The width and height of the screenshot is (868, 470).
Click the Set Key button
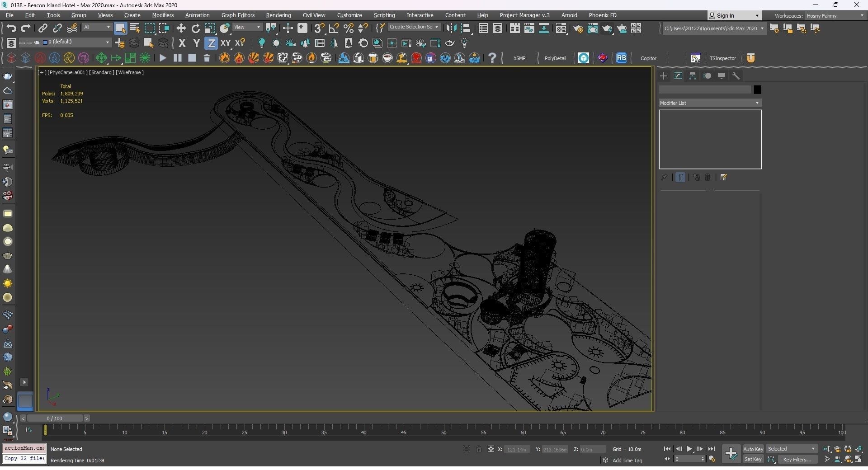[x=753, y=460]
